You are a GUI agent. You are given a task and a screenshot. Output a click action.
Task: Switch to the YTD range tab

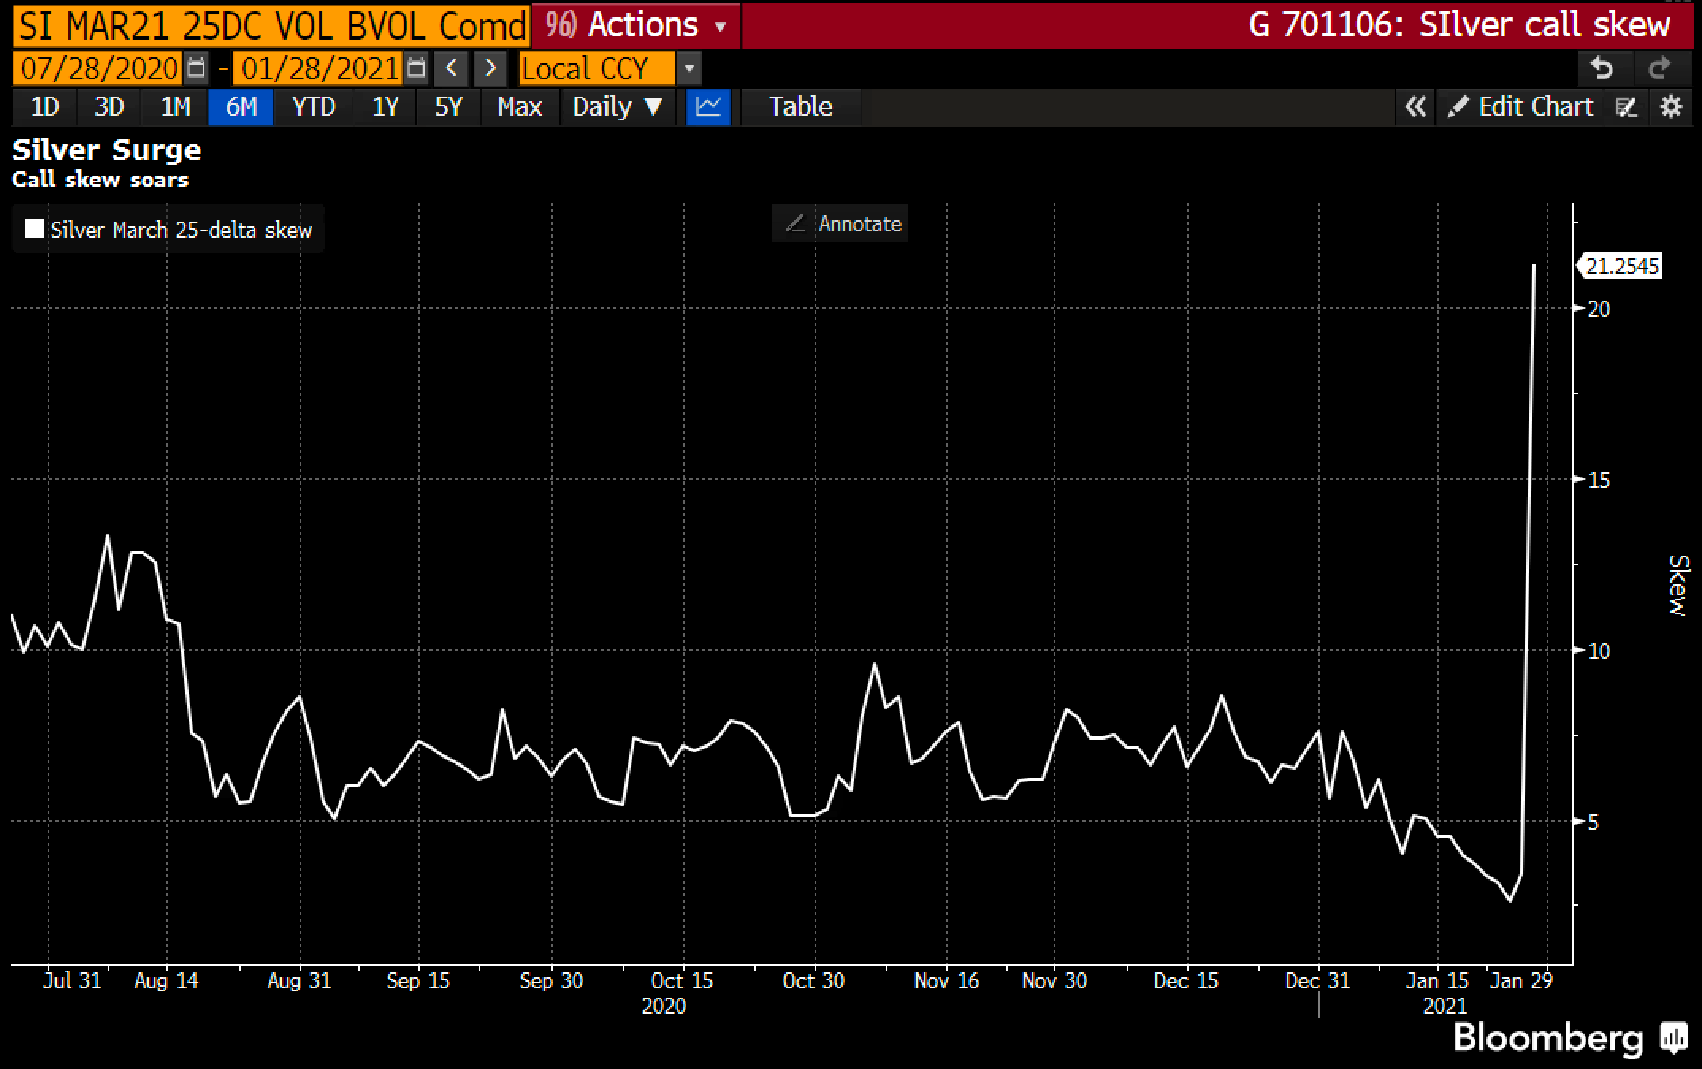click(314, 107)
